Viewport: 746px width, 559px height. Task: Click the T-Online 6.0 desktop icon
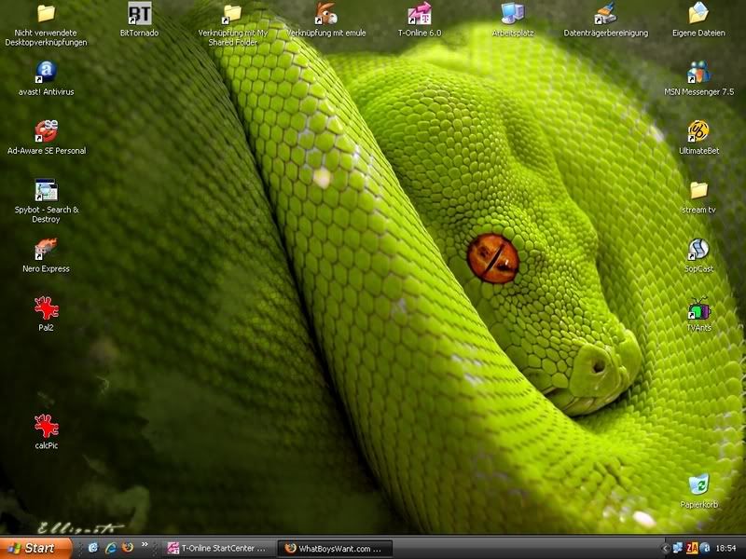click(419, 15)
